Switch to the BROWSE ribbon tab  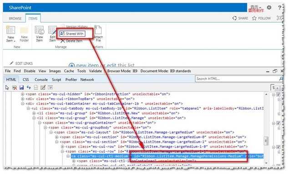pos(15,19)
